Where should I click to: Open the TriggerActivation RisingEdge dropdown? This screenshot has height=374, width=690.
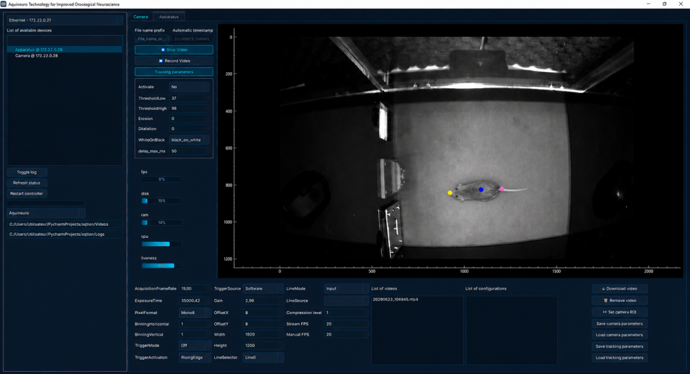(195, 357)
